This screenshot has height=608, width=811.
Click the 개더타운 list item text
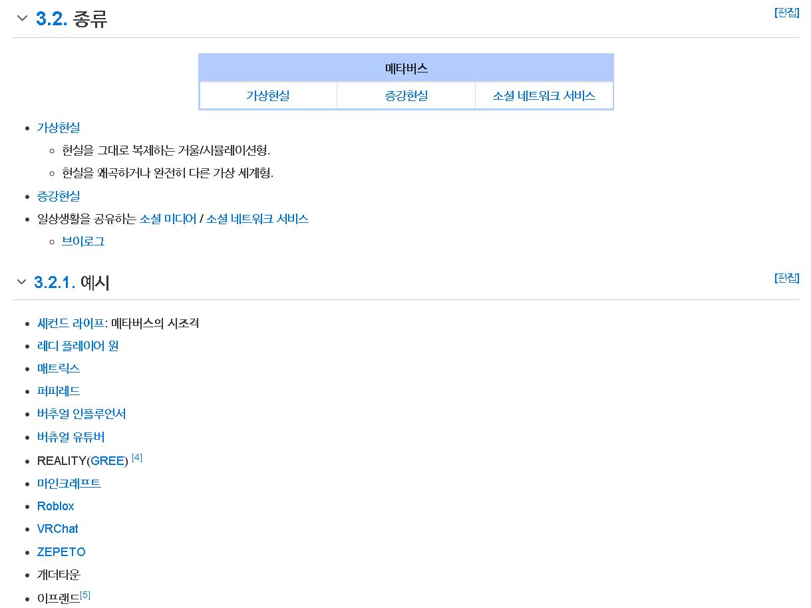coord(59,575)
